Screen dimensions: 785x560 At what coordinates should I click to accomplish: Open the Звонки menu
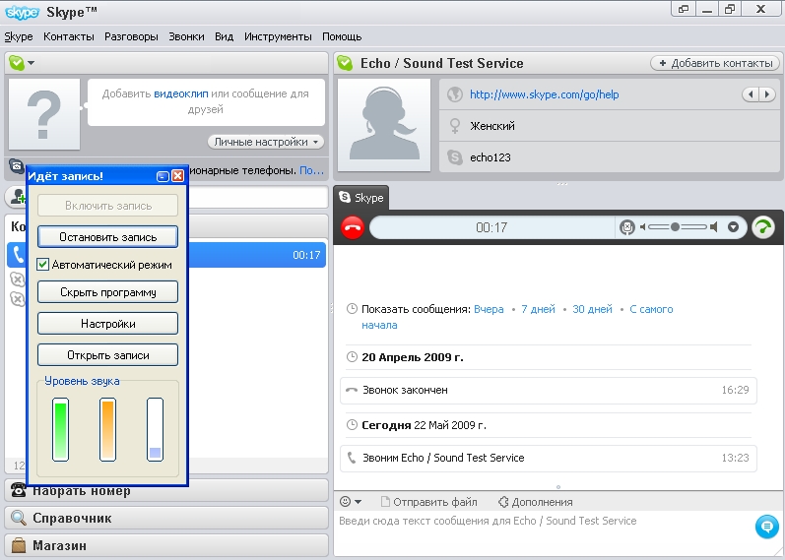(x=186, y=36)
